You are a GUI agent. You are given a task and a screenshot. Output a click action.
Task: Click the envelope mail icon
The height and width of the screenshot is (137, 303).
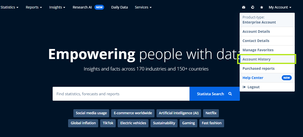click(244, 7)
